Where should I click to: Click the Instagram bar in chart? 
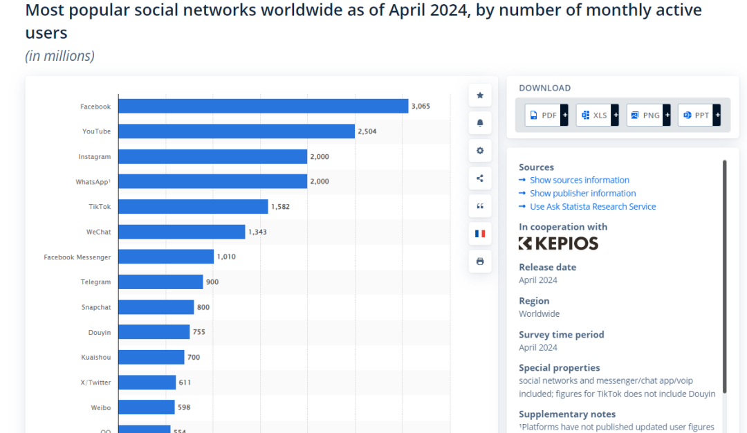click(x=213, y=156)
